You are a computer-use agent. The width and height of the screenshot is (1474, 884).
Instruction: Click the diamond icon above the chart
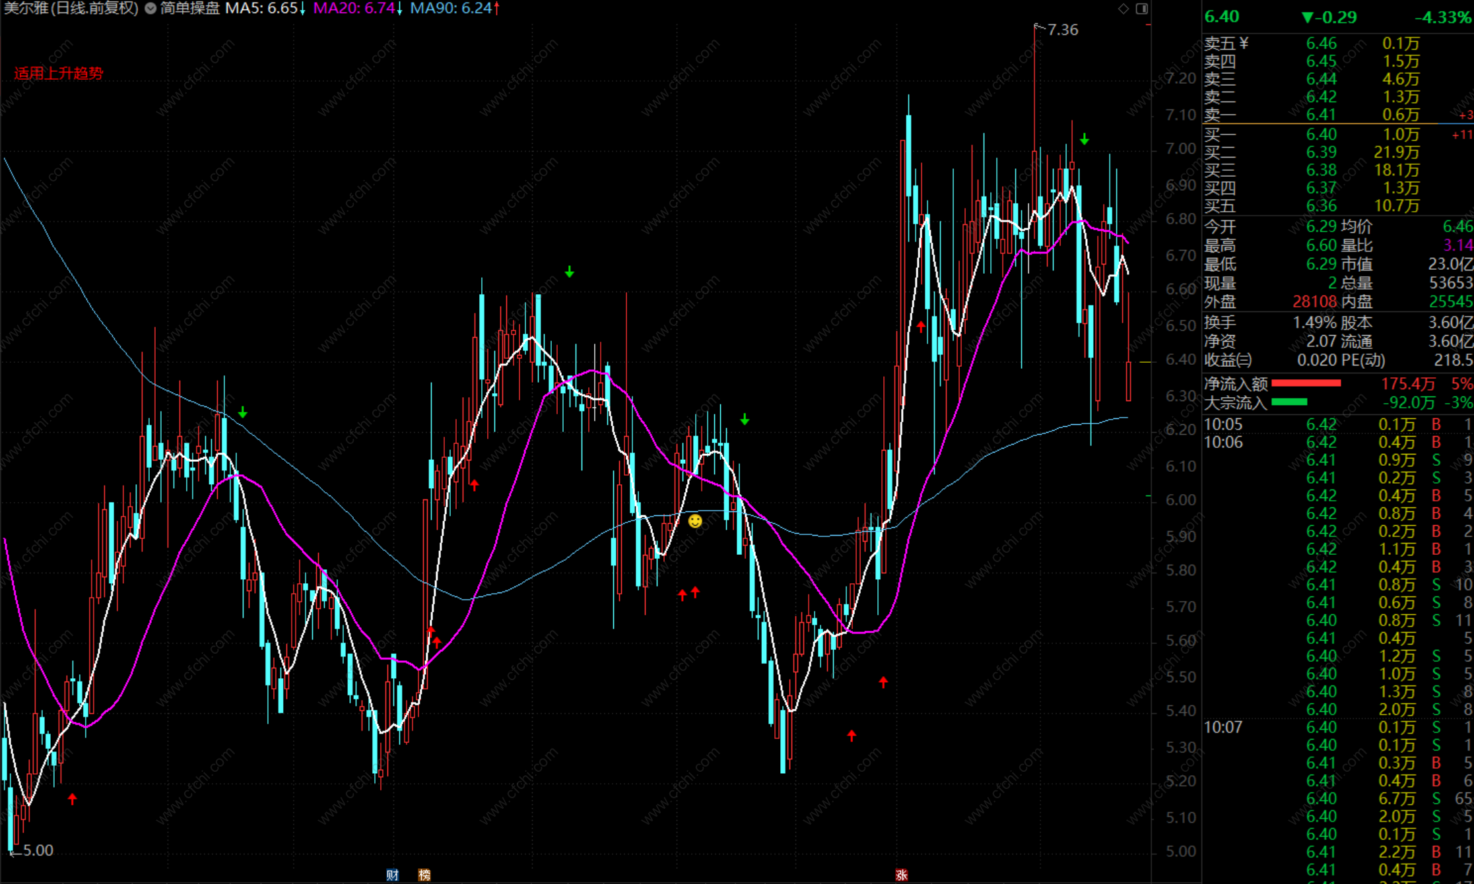(1123, 9)
